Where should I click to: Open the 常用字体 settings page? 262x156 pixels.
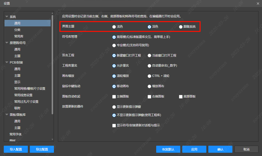click(x=15, y=134)
